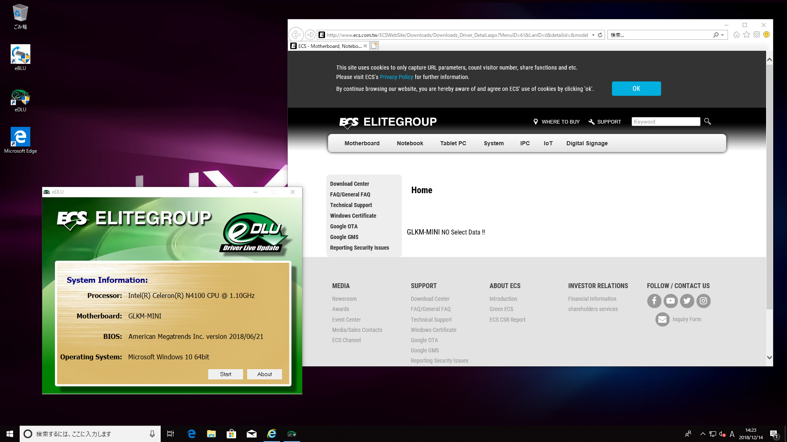
Task: Launch the eBLU desktop shortcut
Action: tap(20, 54)
